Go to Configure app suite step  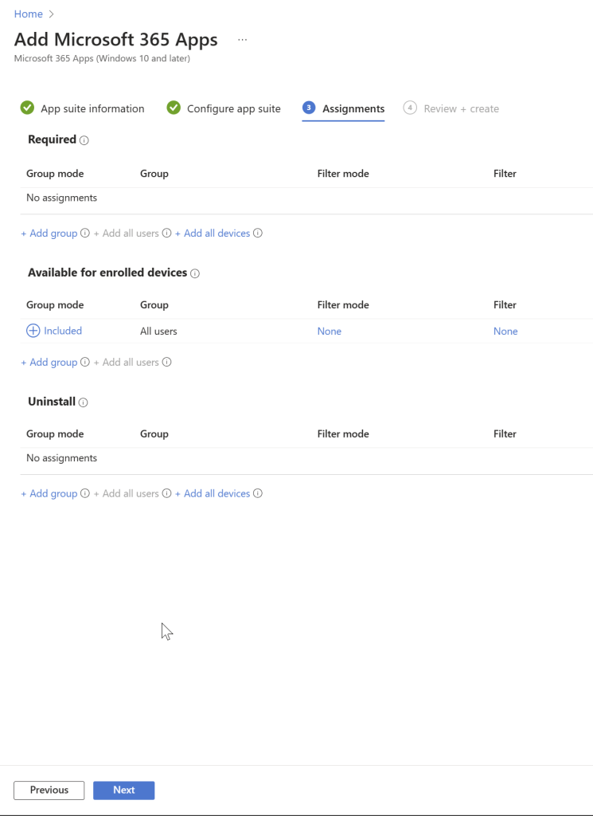[x=224, y=108]
